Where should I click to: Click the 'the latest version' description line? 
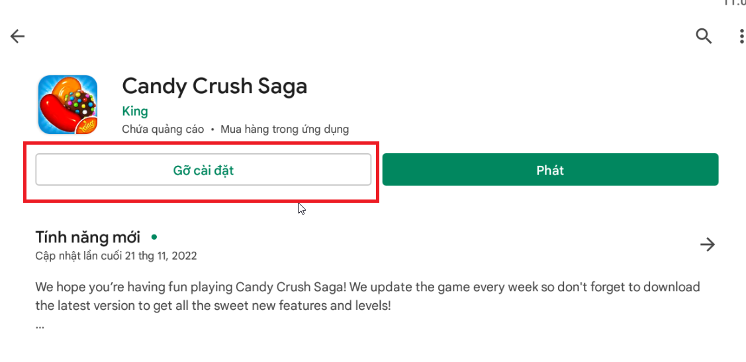tap(213, 306)
